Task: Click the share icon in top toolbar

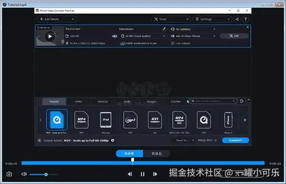Action: pos(237,19)
